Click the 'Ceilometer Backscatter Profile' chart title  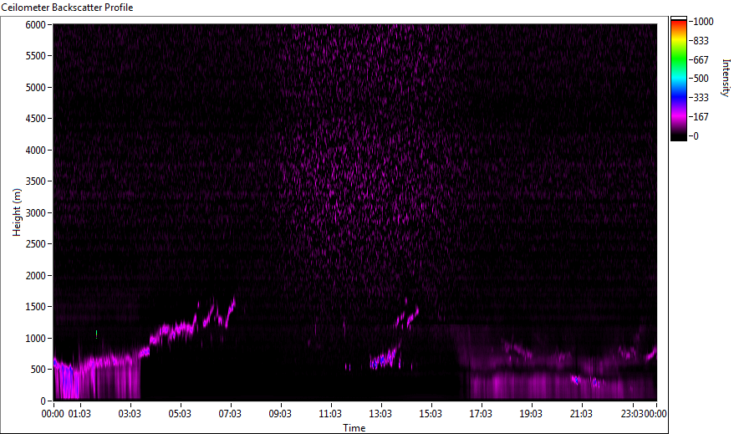67,8
